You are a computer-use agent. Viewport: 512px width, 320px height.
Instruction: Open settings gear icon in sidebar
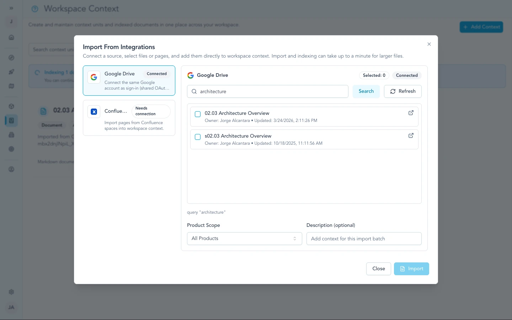point(11,292)
